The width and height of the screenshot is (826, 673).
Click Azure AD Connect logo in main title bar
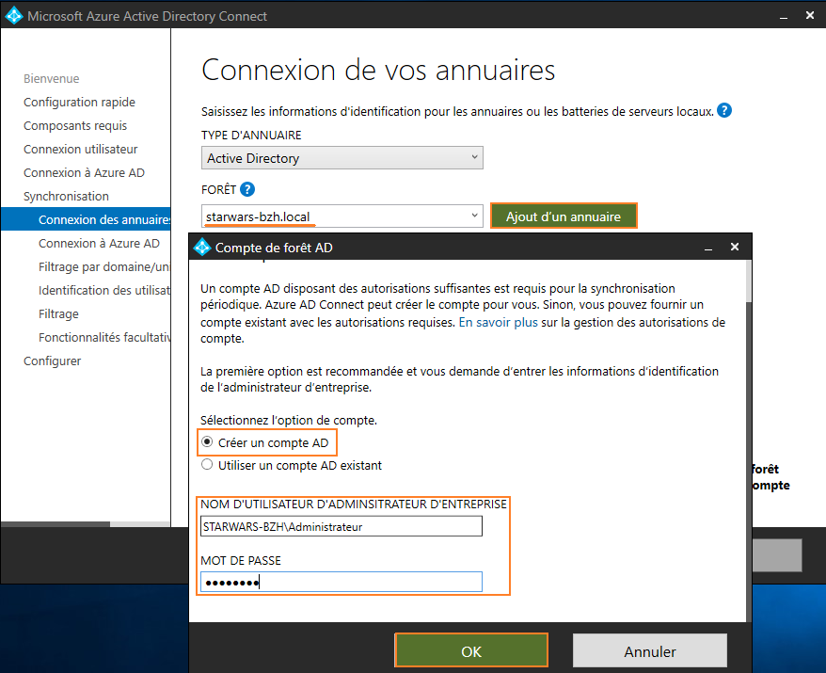click(14, 16)
